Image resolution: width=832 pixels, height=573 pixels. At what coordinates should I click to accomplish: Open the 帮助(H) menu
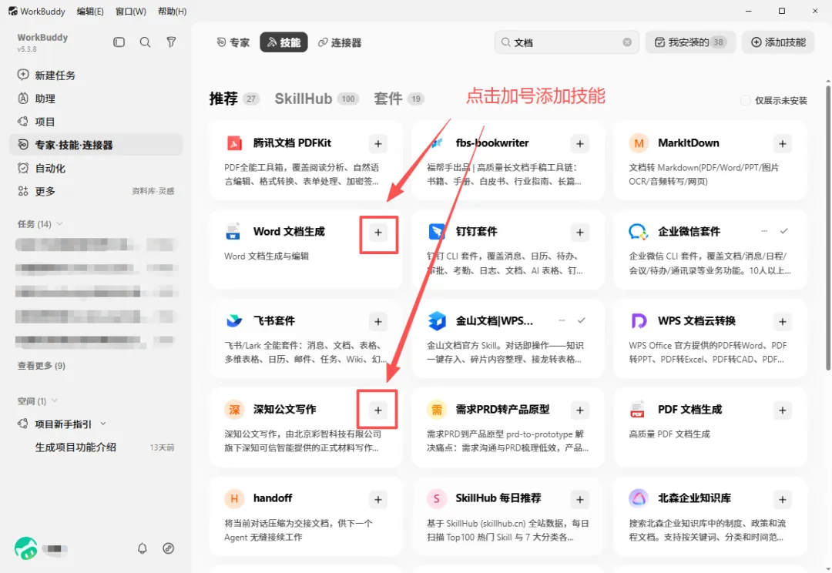[172, 11]
